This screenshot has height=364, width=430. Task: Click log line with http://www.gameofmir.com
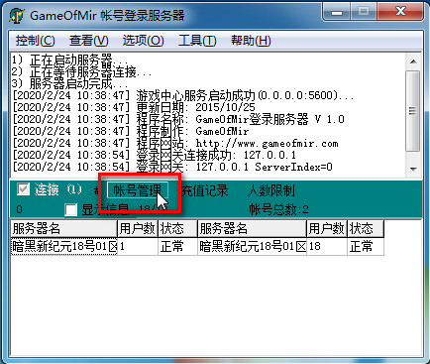[175, 143]
